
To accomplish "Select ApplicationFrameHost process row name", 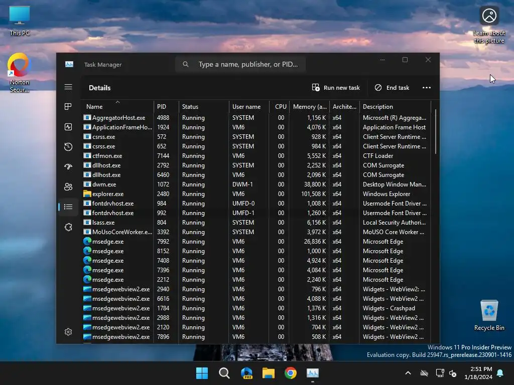I will coord(122,127).
